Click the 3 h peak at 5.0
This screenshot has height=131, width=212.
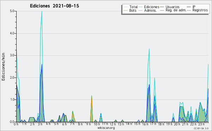click(42, 11)
